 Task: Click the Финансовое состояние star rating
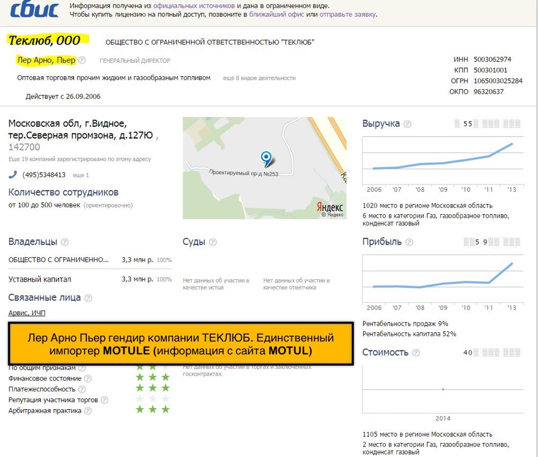[x=152, y=377]
